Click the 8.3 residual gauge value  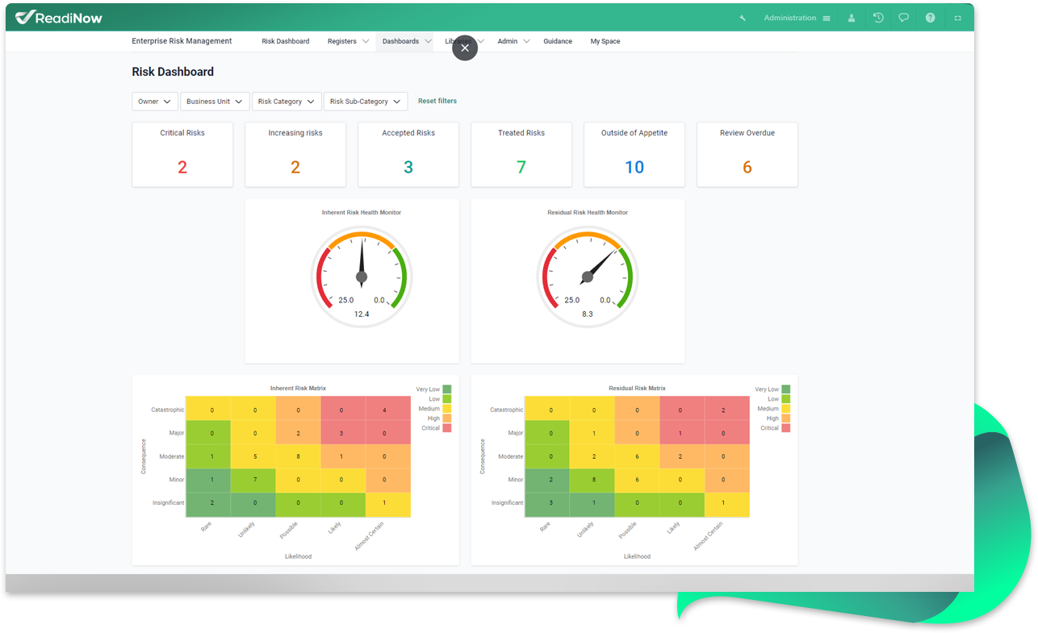588,314
